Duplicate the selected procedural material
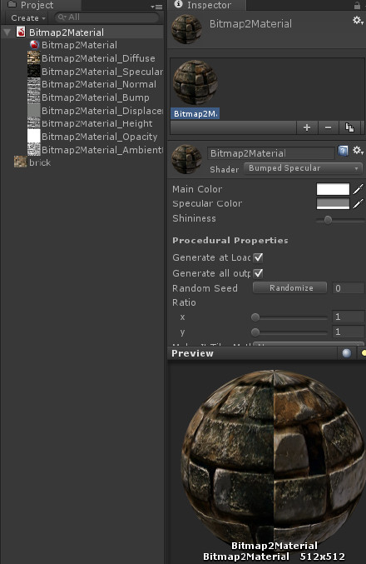 (349, 127)
